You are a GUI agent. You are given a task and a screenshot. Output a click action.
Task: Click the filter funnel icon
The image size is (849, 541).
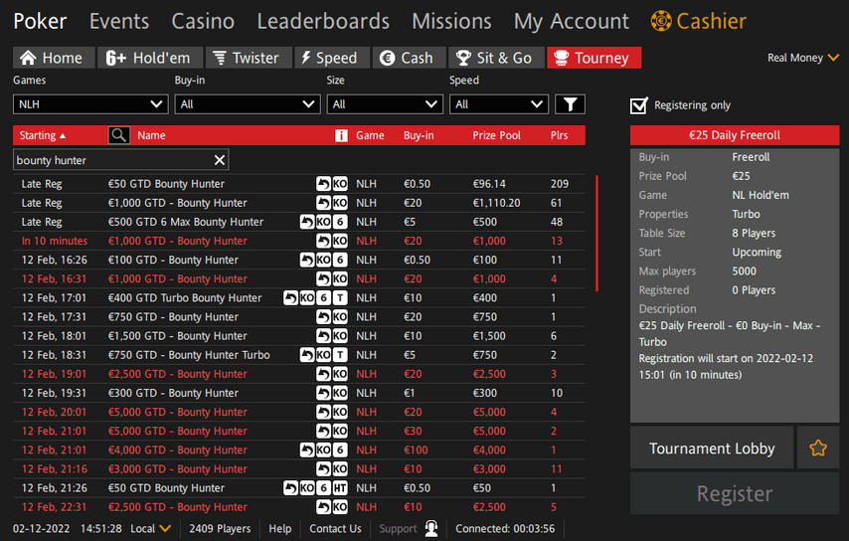(570, 104)
